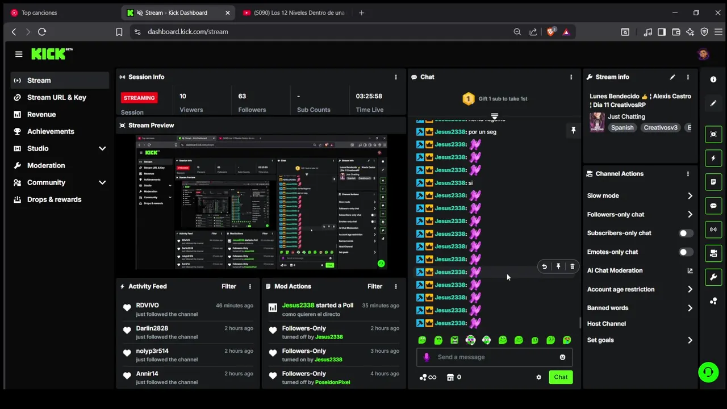Viewport: 727px width, 409px height.
Task: Open Stream info three-dot options
Action: (688, 77)
